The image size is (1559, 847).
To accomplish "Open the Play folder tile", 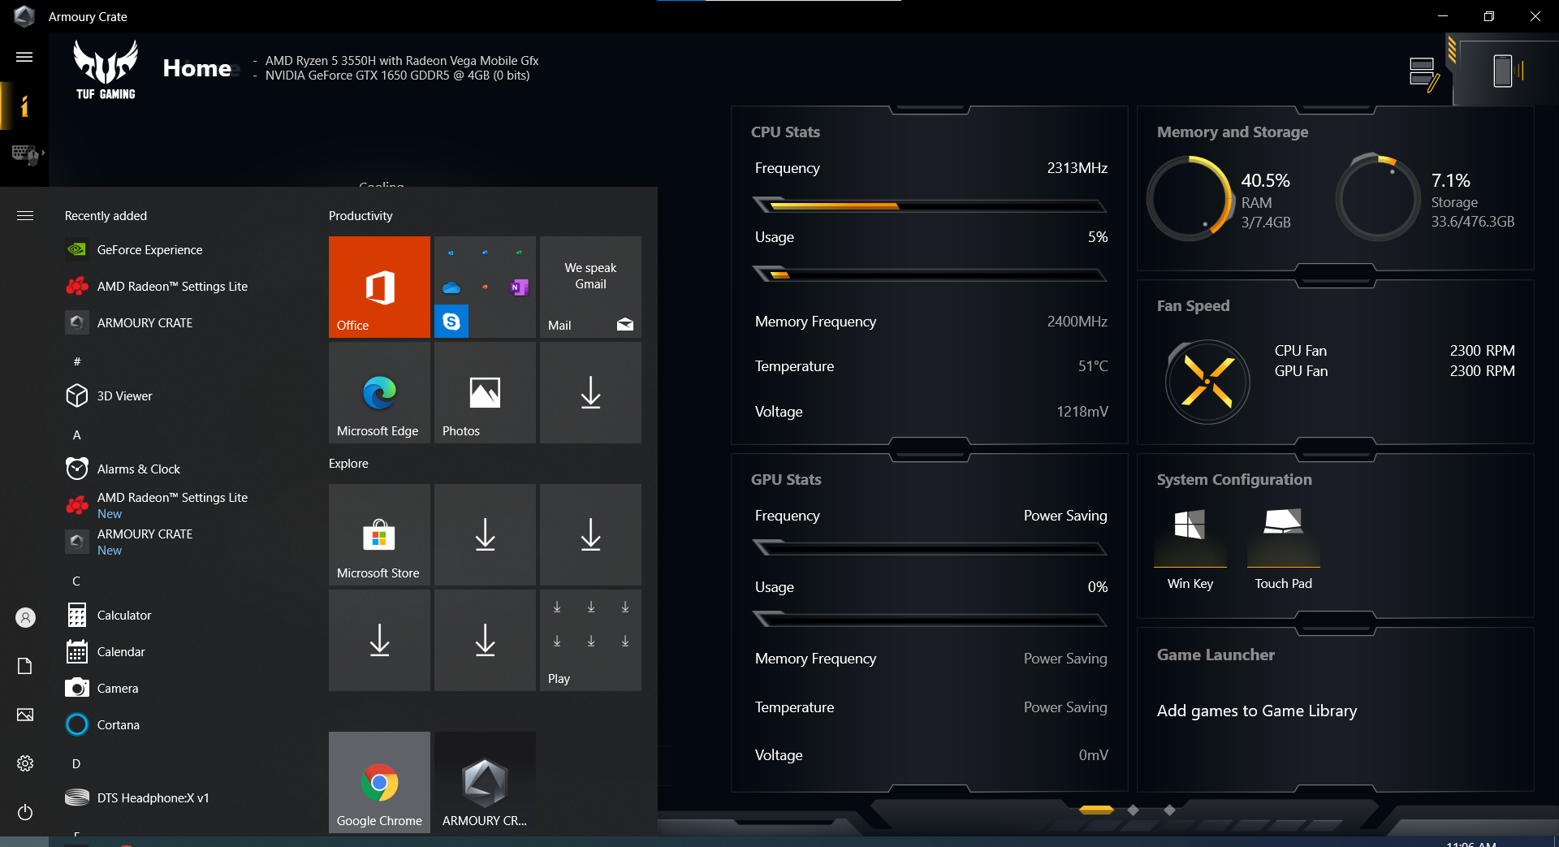I will pos(590,640).
